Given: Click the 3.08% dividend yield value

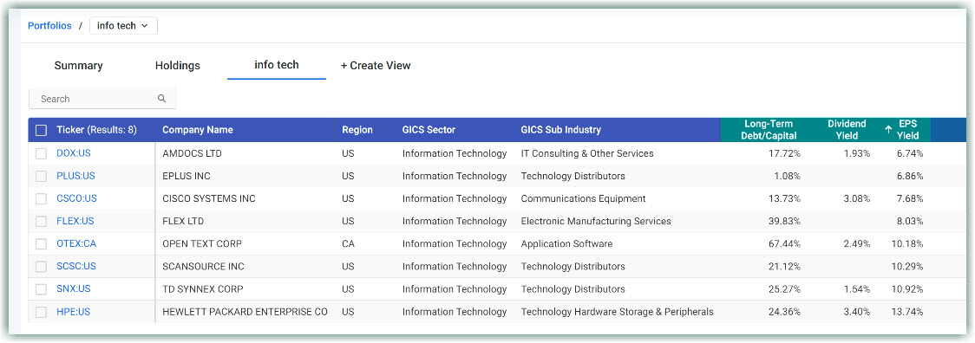Looking at the screenshot, I should pyautogui.click(x=857, y=198).
